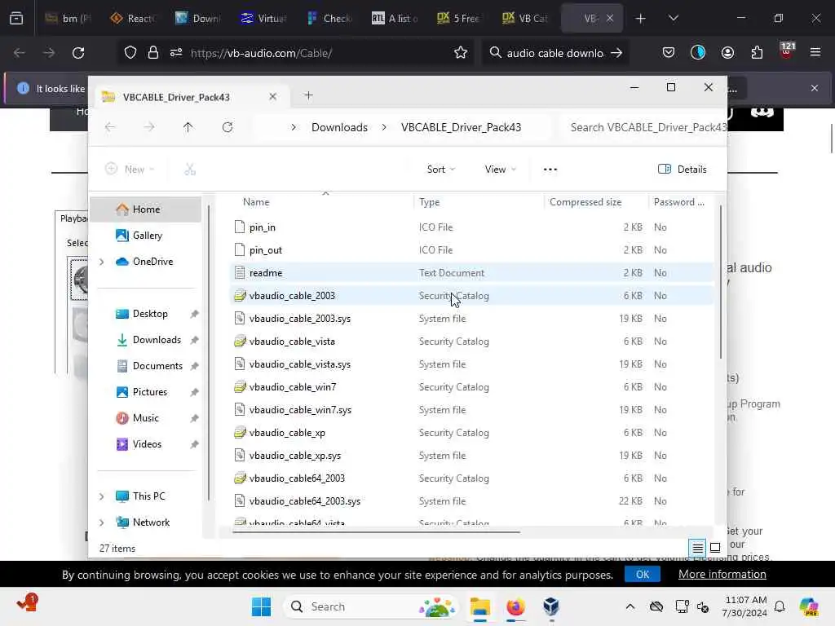Open Desktop in quick access

(150, 314)
